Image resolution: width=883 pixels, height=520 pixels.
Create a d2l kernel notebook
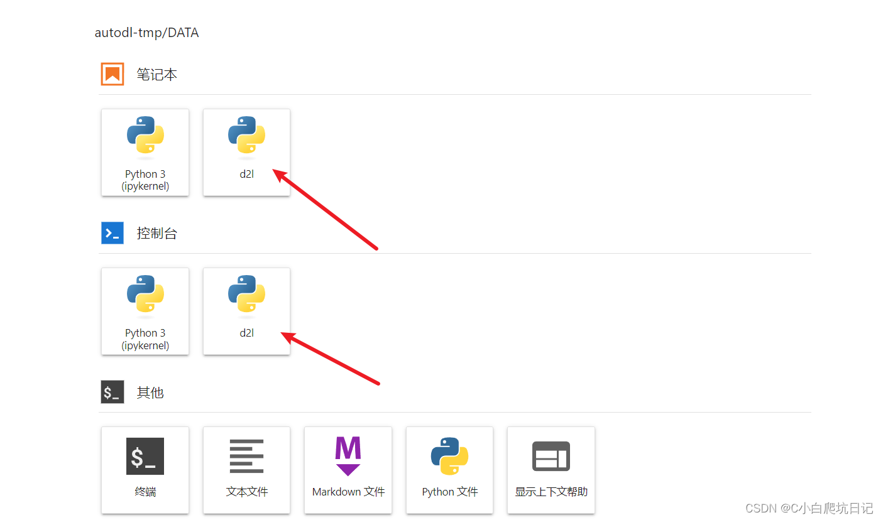point(246,153)
